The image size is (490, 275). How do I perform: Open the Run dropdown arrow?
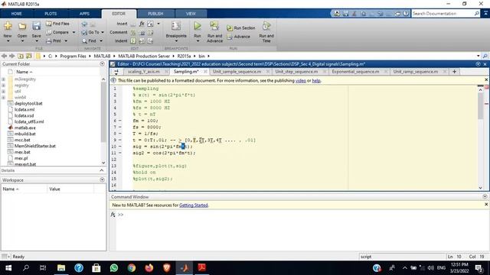point(198,40)
